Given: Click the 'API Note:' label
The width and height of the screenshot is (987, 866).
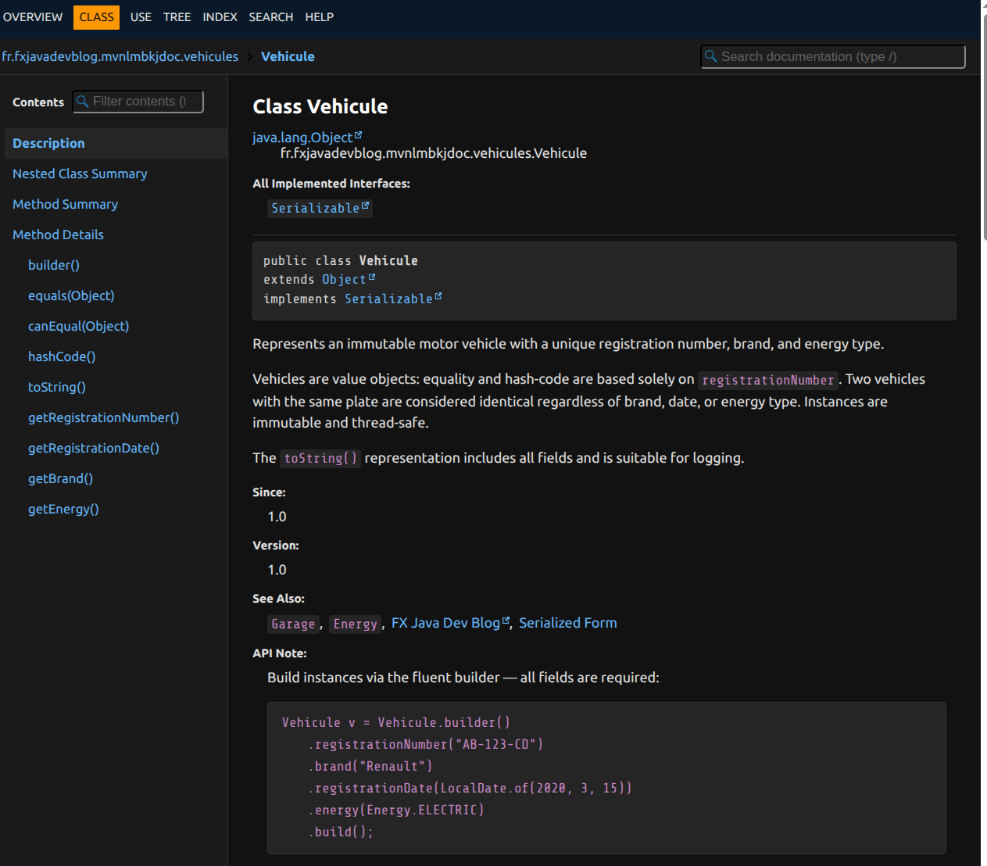Looking at the screenshot, I should pyautogui.click(x=280, y=653).
